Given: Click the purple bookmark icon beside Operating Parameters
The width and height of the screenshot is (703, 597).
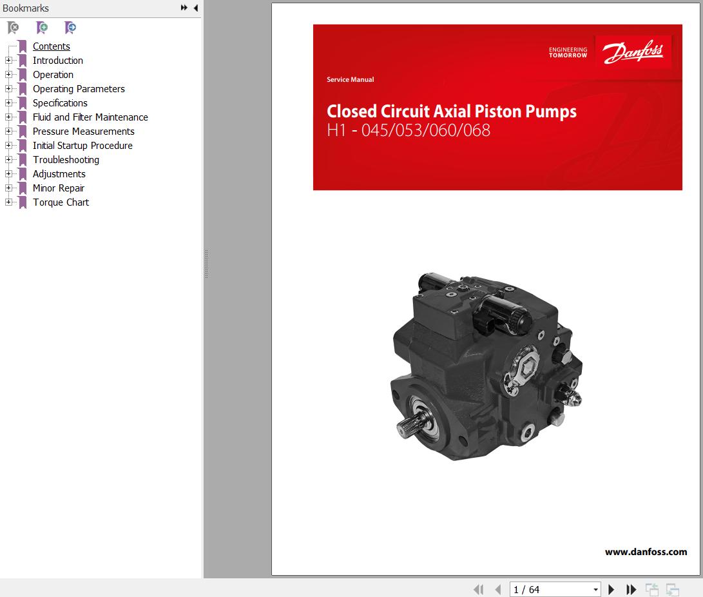Looking at the screenshot, I should coord(23,89).
